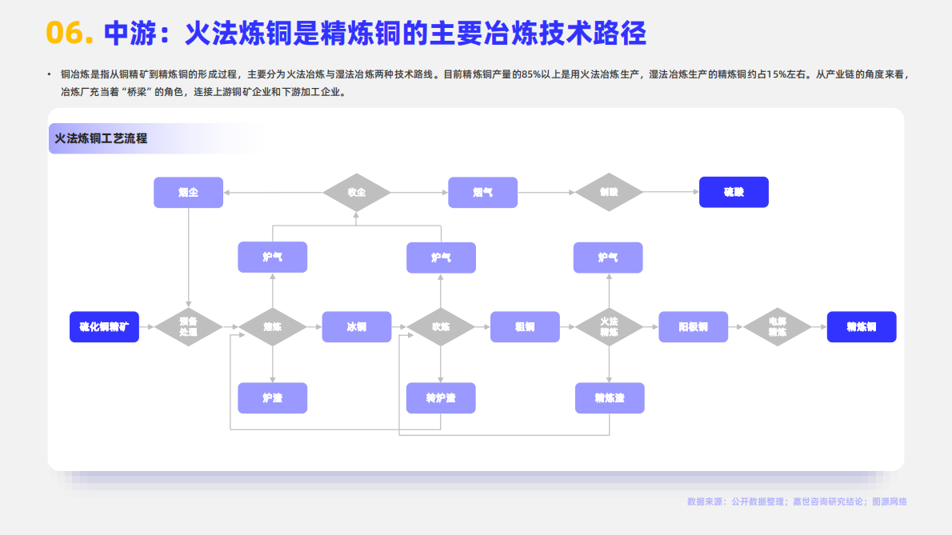Click the 电解精炼 diamond node
Image resolution: width=952 pixels, height=535 pixels.
777,327
